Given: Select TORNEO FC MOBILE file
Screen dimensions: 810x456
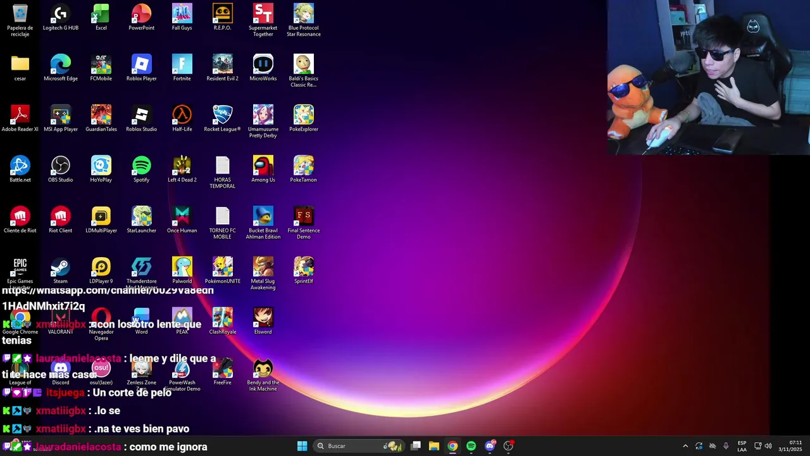Looking at the screenshot, I should pos(223,223).
